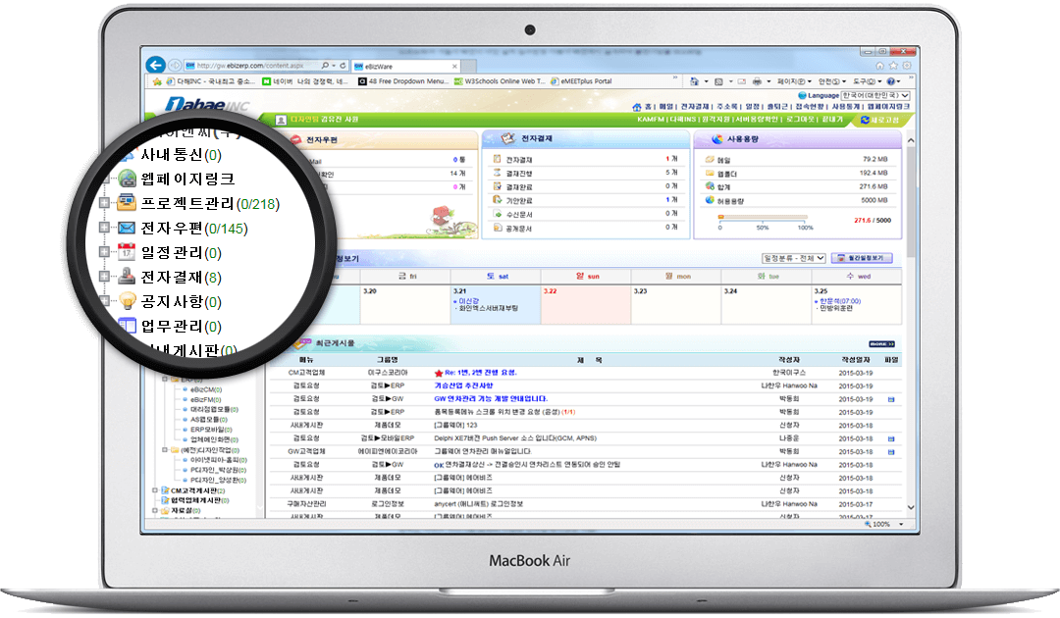Viewport: 1060px width, 618px height.
Task: Click the 일정관리 calendar icon in the tree
Action: tap(128, 253)
